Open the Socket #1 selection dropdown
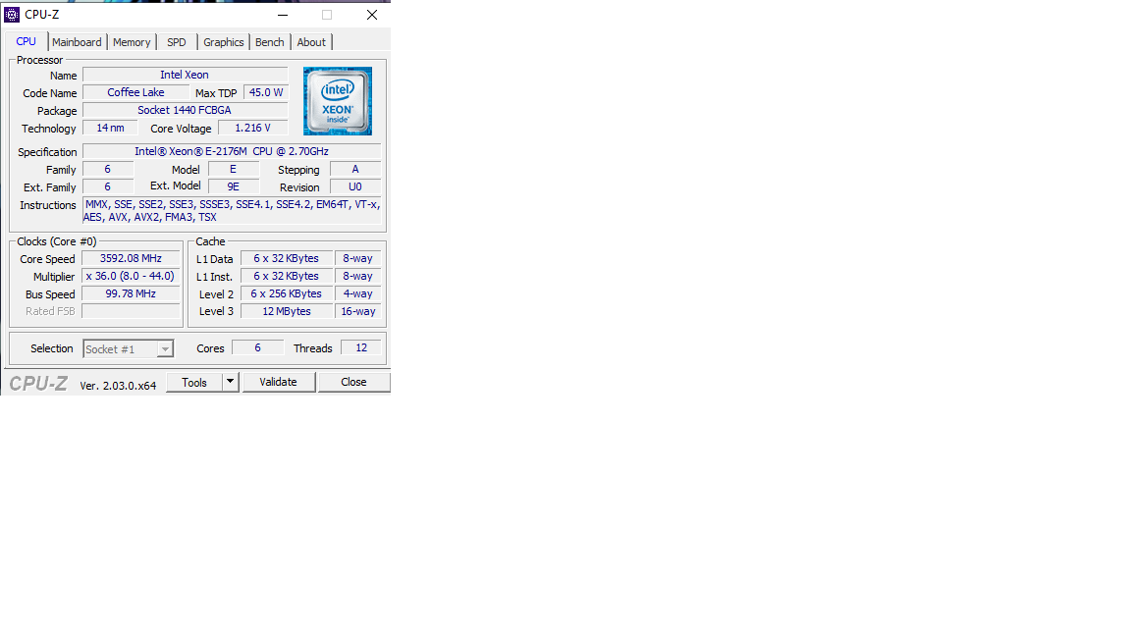The image size is (1131, 636). coord(128,349)
